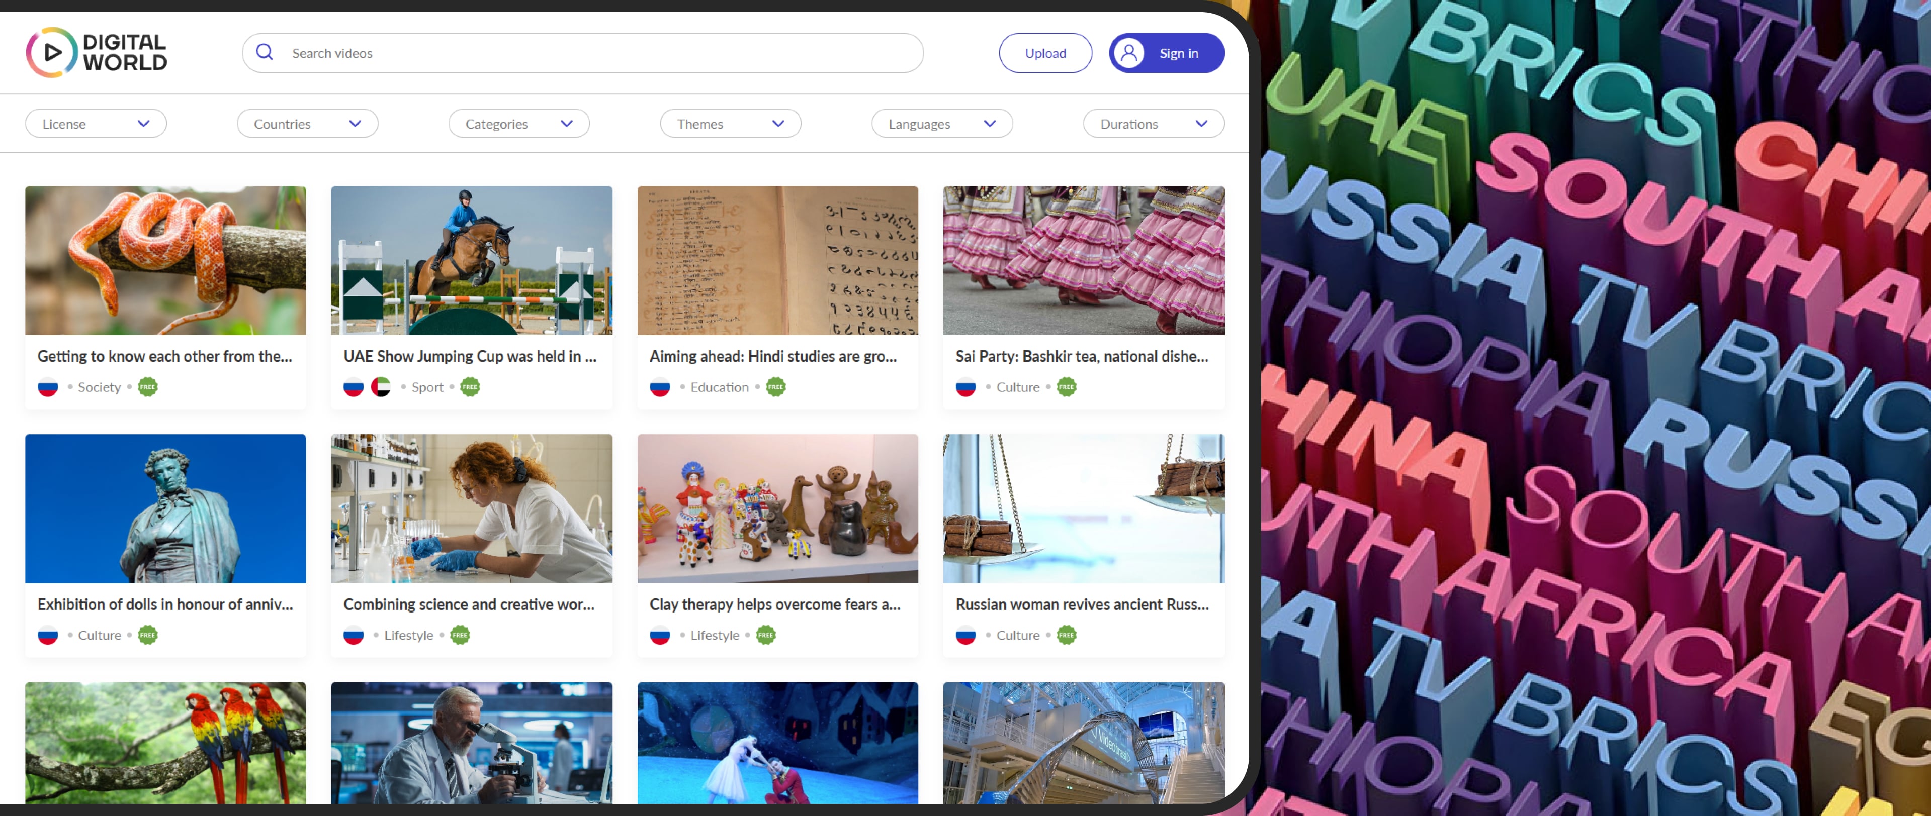This screenshot has height=816, width=1931.
Task: Click Russian flag on Hindi studies card
Action: point(660,387)
